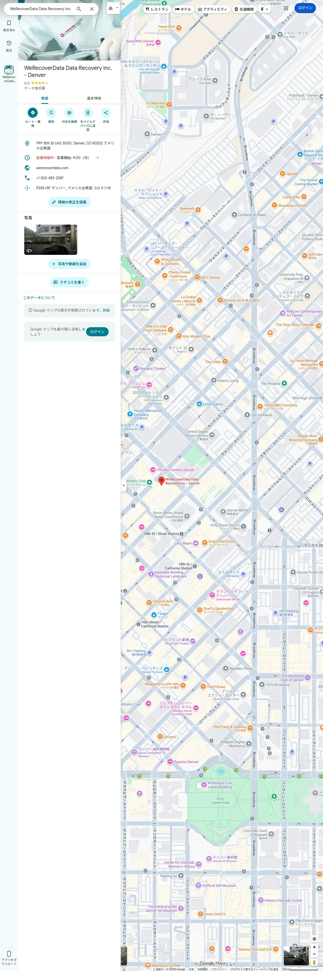Click the La Sabrosita restaurant pin
Screen dimensions: 323x971
(x=169, y=104)
